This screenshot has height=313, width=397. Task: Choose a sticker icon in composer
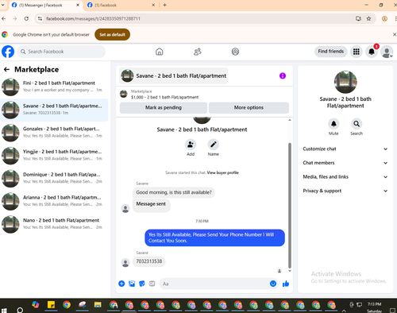click(142, 284)
